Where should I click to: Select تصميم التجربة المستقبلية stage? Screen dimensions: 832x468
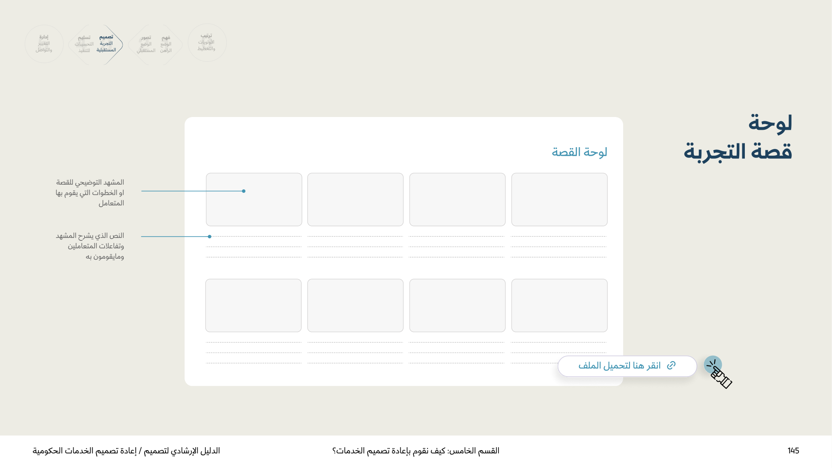(106, 43)
